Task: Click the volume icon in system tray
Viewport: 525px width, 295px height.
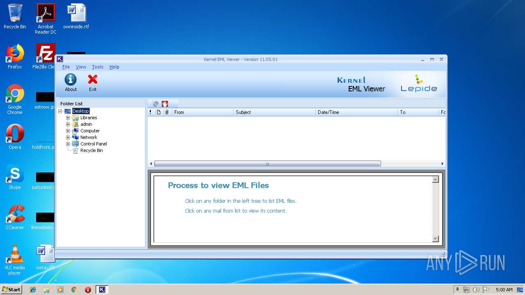Action: click(476, 290)
